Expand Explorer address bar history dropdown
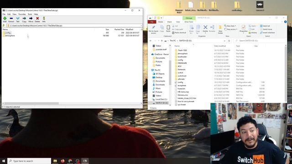The width and height of the screenshot is (292, 164). coord(225,41)
